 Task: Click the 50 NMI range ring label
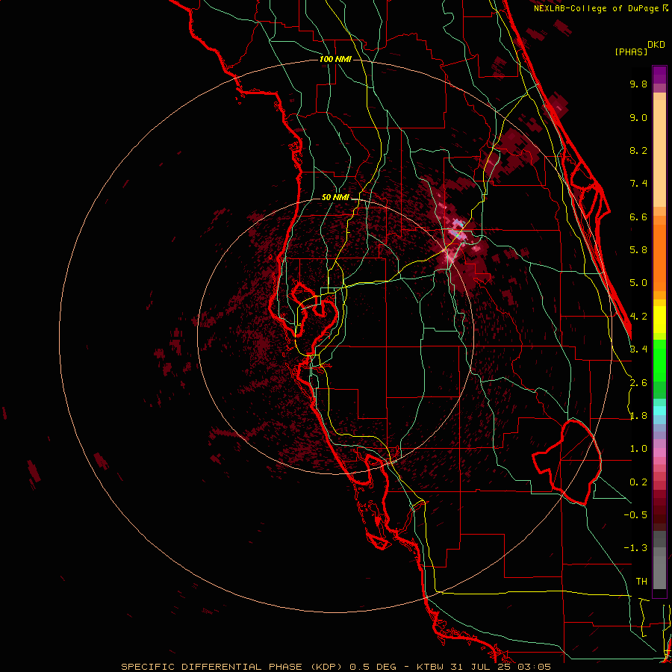[335, 198]
